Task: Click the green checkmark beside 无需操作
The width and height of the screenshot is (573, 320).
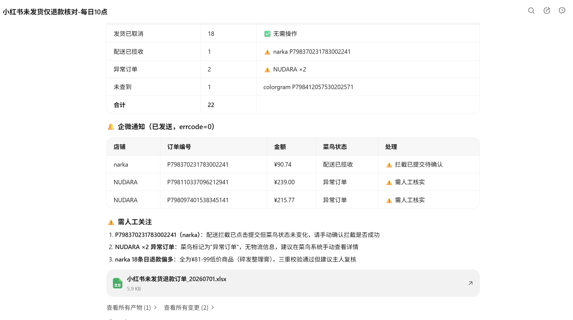Action: coord(267,34)
